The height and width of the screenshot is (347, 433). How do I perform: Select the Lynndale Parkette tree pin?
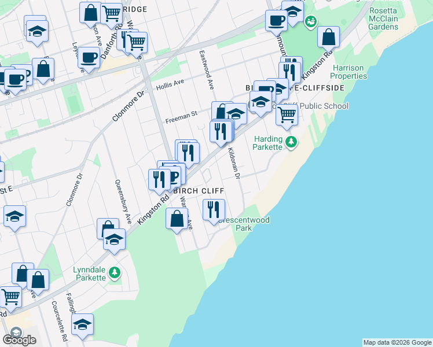pyautogui.click(x=114, y=273)
